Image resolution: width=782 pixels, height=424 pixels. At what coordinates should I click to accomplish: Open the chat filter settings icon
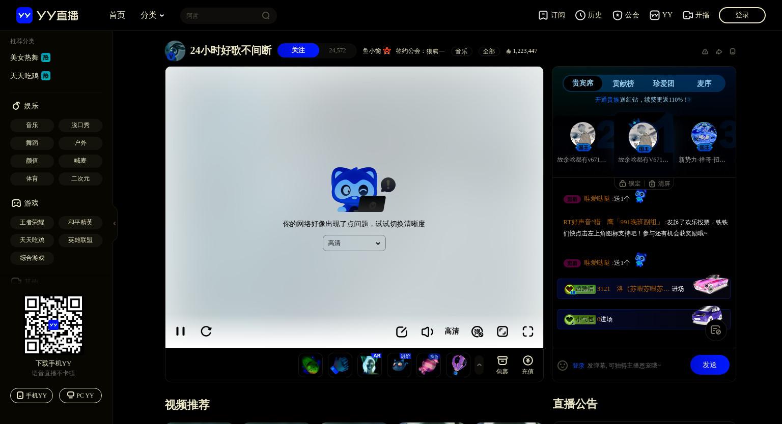716,330
